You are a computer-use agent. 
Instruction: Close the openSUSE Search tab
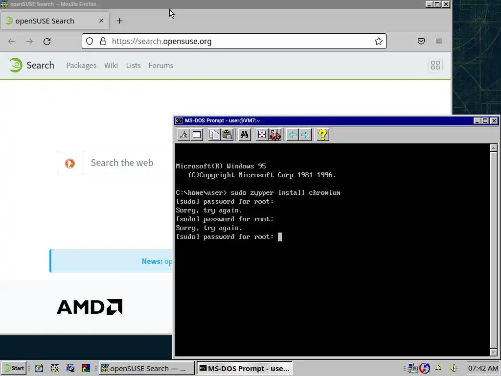coord(101,21)
